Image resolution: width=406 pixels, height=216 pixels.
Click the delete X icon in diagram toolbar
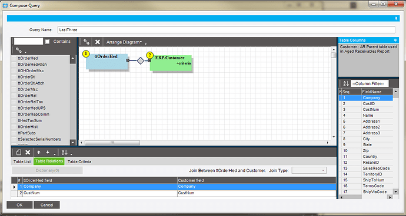coord(97,42)
